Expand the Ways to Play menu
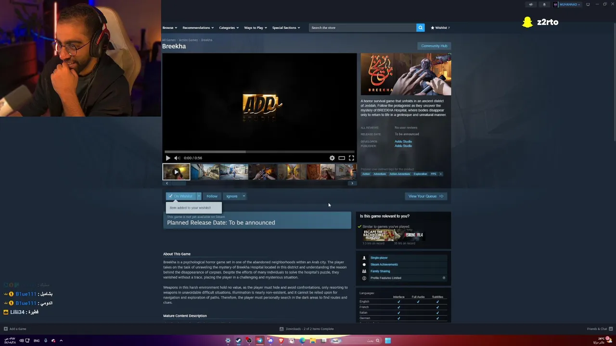Screen dimensions: 616x346 pos(255,28)
